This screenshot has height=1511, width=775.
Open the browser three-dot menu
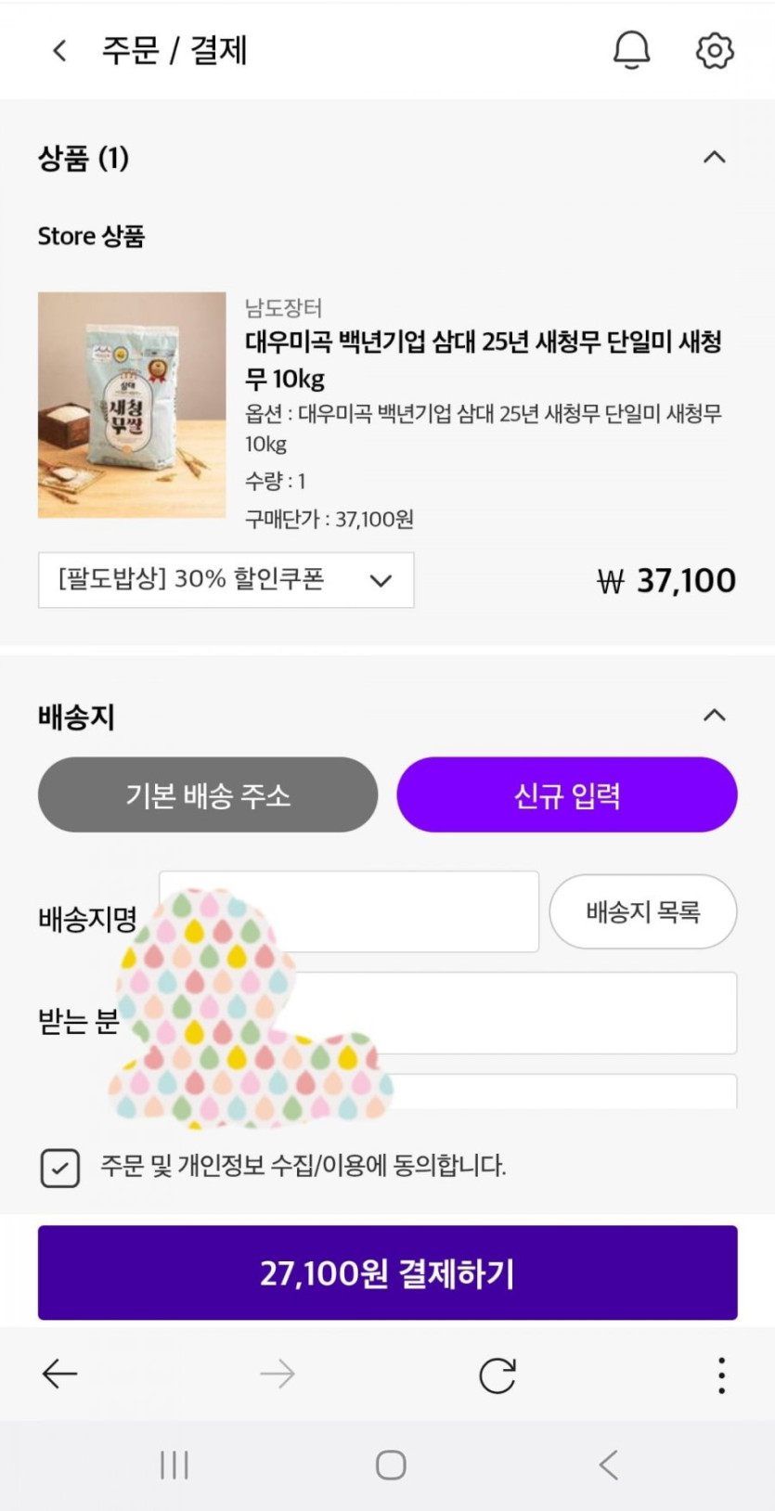pos(721,1375)
